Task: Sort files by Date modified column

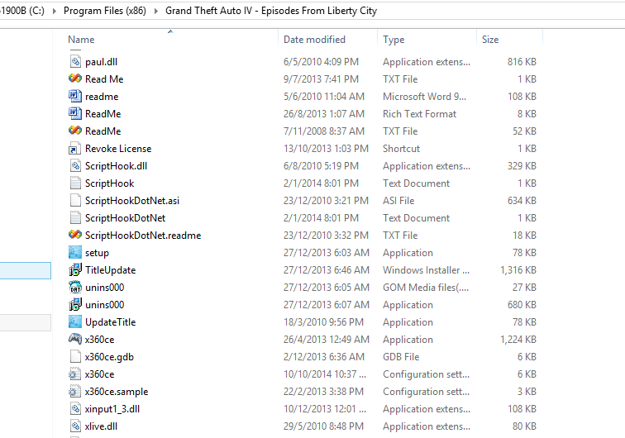Action: [x=314, y=40]
